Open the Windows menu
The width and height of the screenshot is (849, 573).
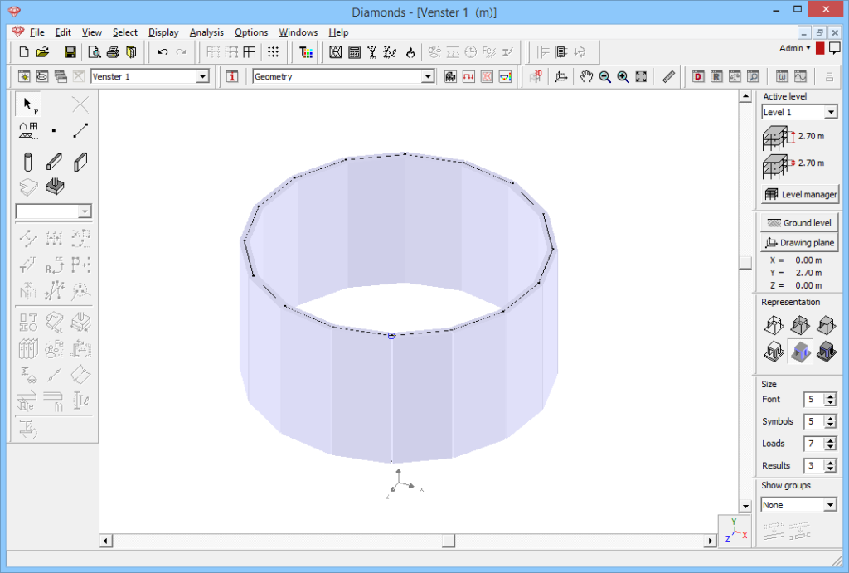(298, 32)
